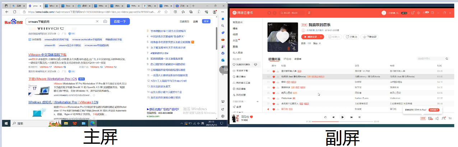Unlike the song in row 05
Viewport: 458px width, 147px height.
tap(273, 92)
